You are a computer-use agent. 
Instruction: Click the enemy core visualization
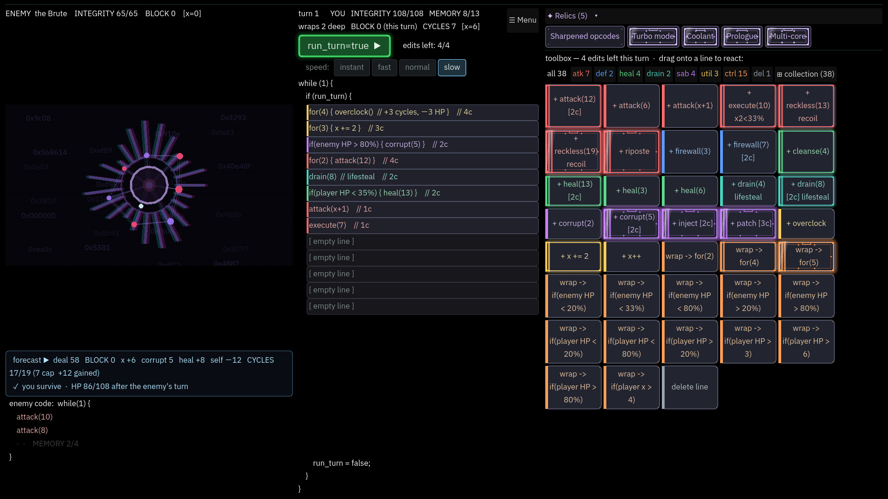pos(149,185)
